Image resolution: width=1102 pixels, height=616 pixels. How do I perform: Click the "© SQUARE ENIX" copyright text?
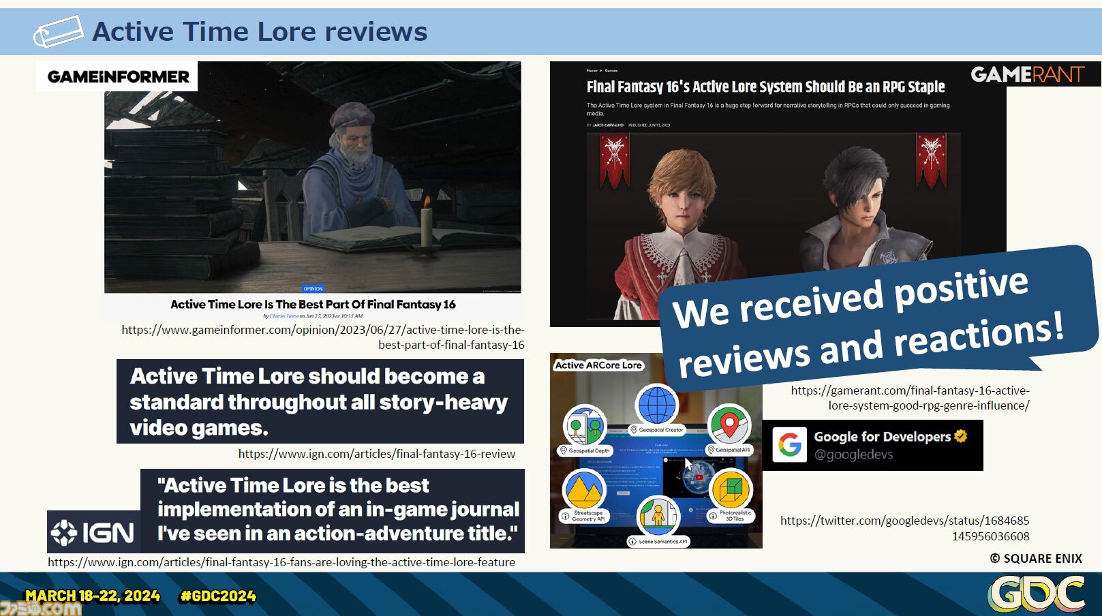coord(1036,559)
